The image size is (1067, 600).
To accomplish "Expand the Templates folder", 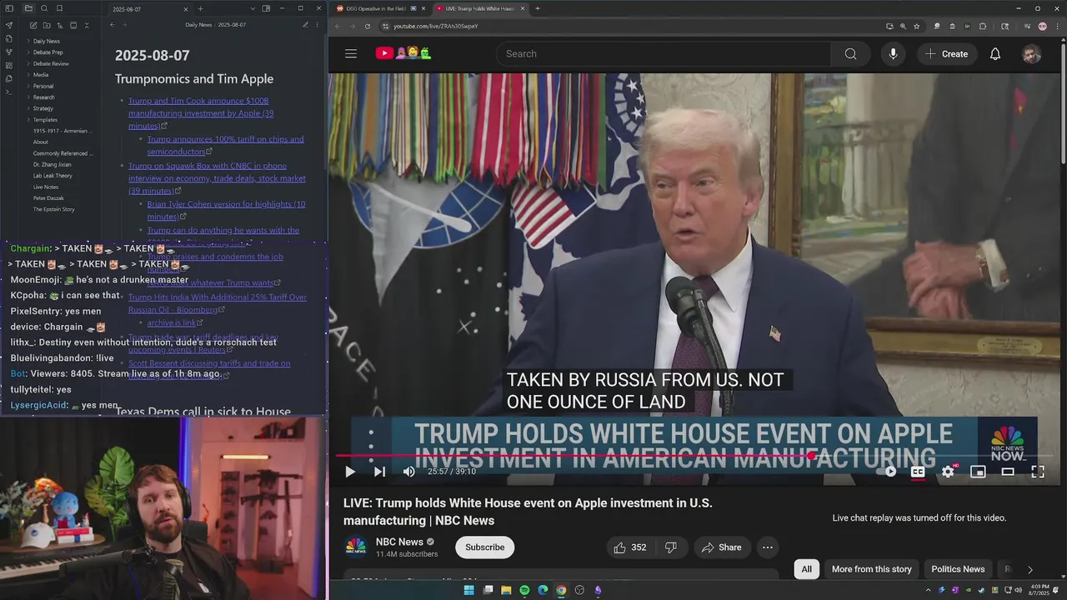I will [45, 119].
